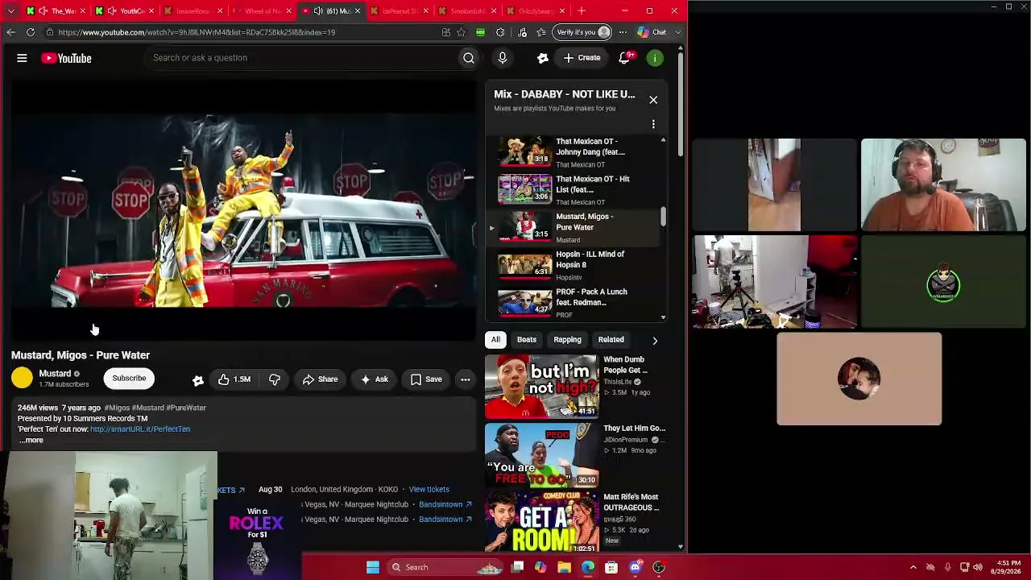This screenshot has width=1031, height=580.
Task: Dislike the Pure Water video
Action: click(275, 379)
